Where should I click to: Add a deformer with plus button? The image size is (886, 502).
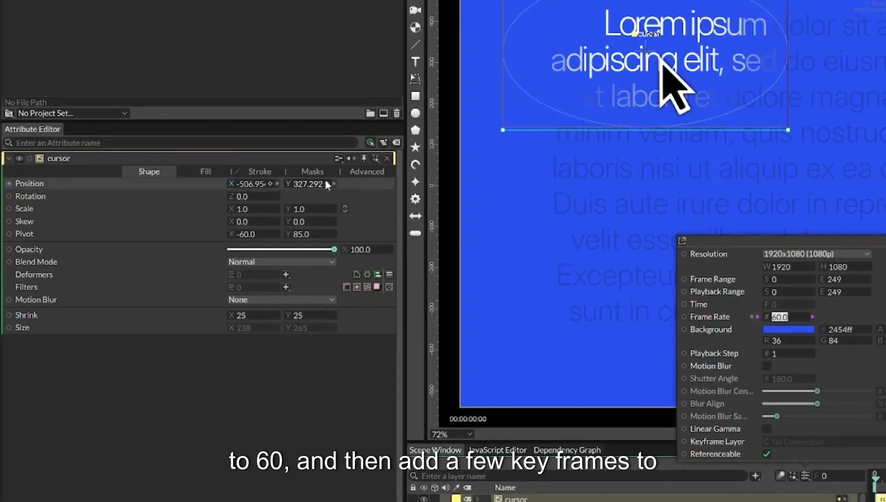(x=286, y=275)
